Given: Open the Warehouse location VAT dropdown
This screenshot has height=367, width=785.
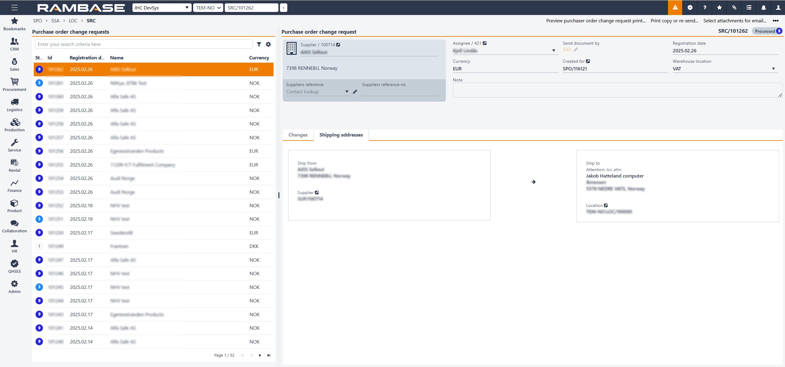Looking at the screenshot, I should (773, 69).
